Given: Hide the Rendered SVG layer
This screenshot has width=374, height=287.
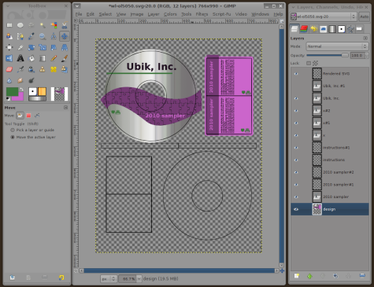Looking at the screenshot, I should (296, 74).
